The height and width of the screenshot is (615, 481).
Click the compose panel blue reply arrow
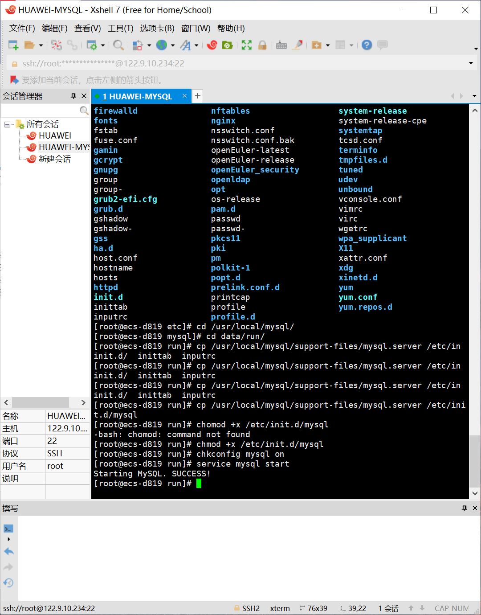(8, 551)
